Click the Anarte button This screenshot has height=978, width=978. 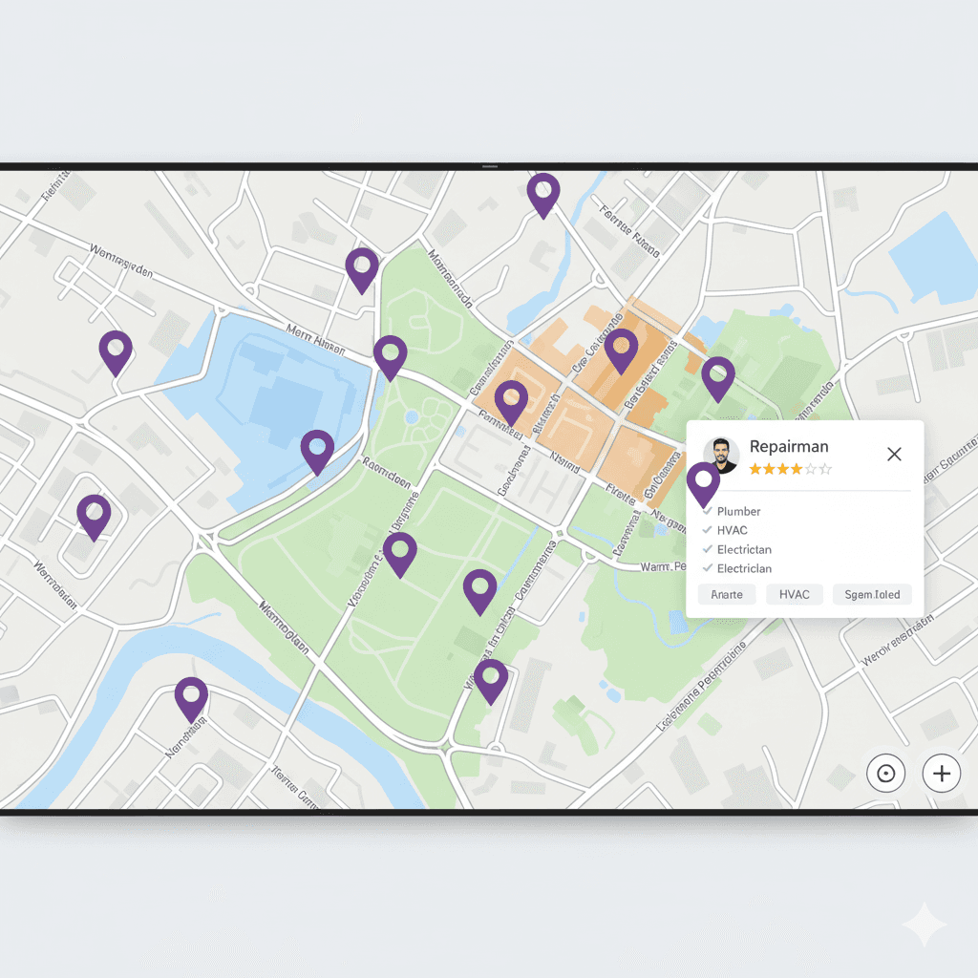[x=727, y=594]
